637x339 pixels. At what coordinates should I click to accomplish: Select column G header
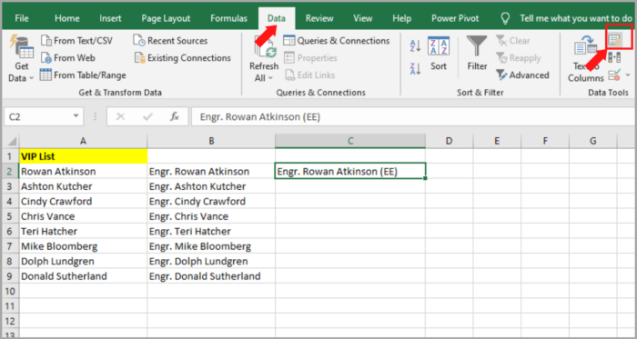coord(593,141)
